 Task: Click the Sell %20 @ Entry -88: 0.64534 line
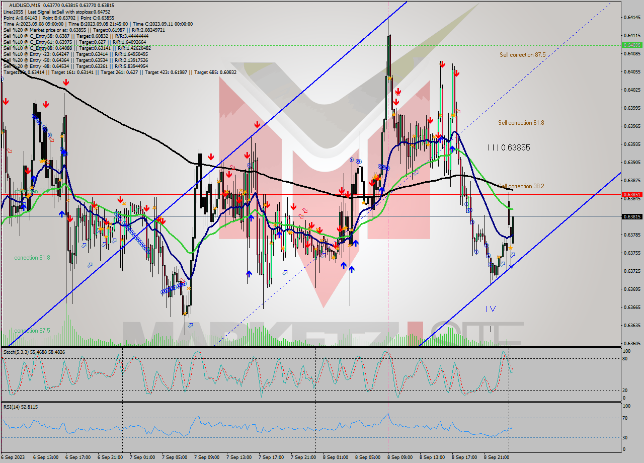coord(75,66)
